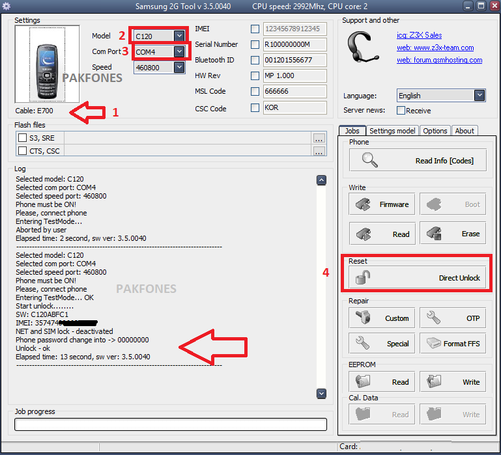The height and width of the screenshot is (455, 501).
Task: Expand the Language dropdown set to English
Action: pyautogui.click(x=480, y=95)
